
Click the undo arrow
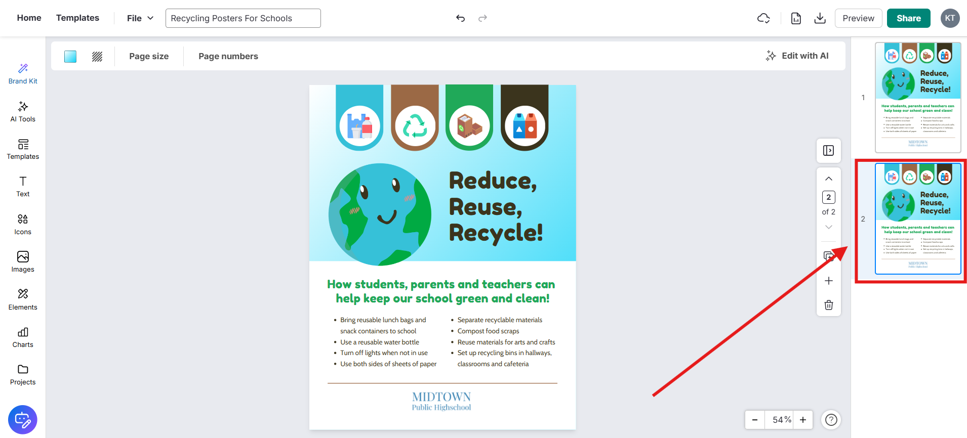tap(460, 18)
